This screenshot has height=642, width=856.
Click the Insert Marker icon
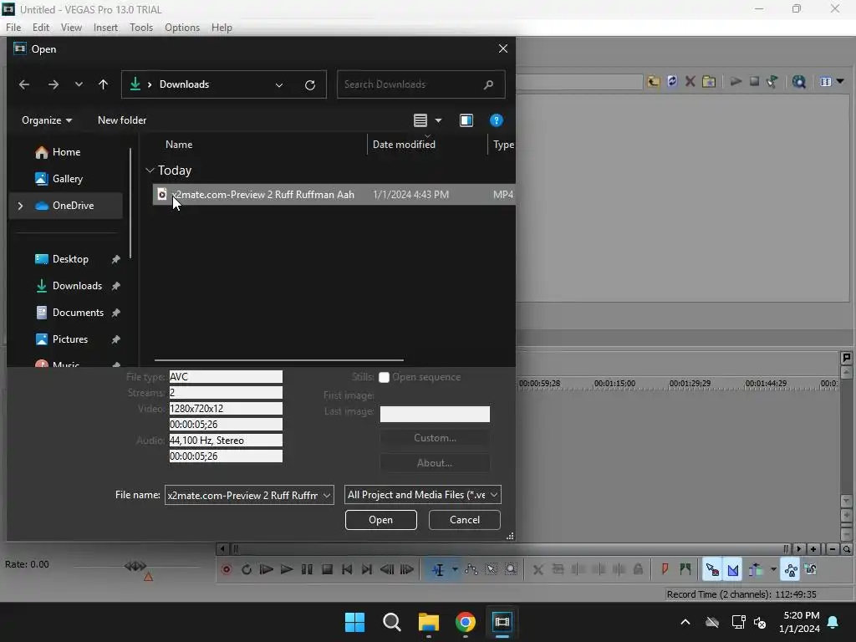(x=665, y=570)
